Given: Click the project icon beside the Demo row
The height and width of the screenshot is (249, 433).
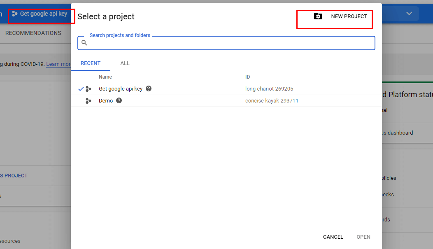Looking at the screenshot, I should coord(88,100).
